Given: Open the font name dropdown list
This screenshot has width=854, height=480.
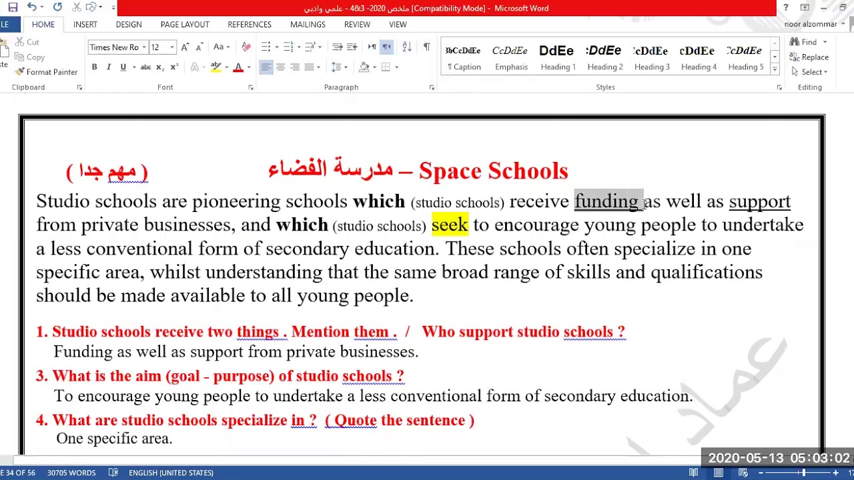Looking at the screenshot, I should point(143,47).
